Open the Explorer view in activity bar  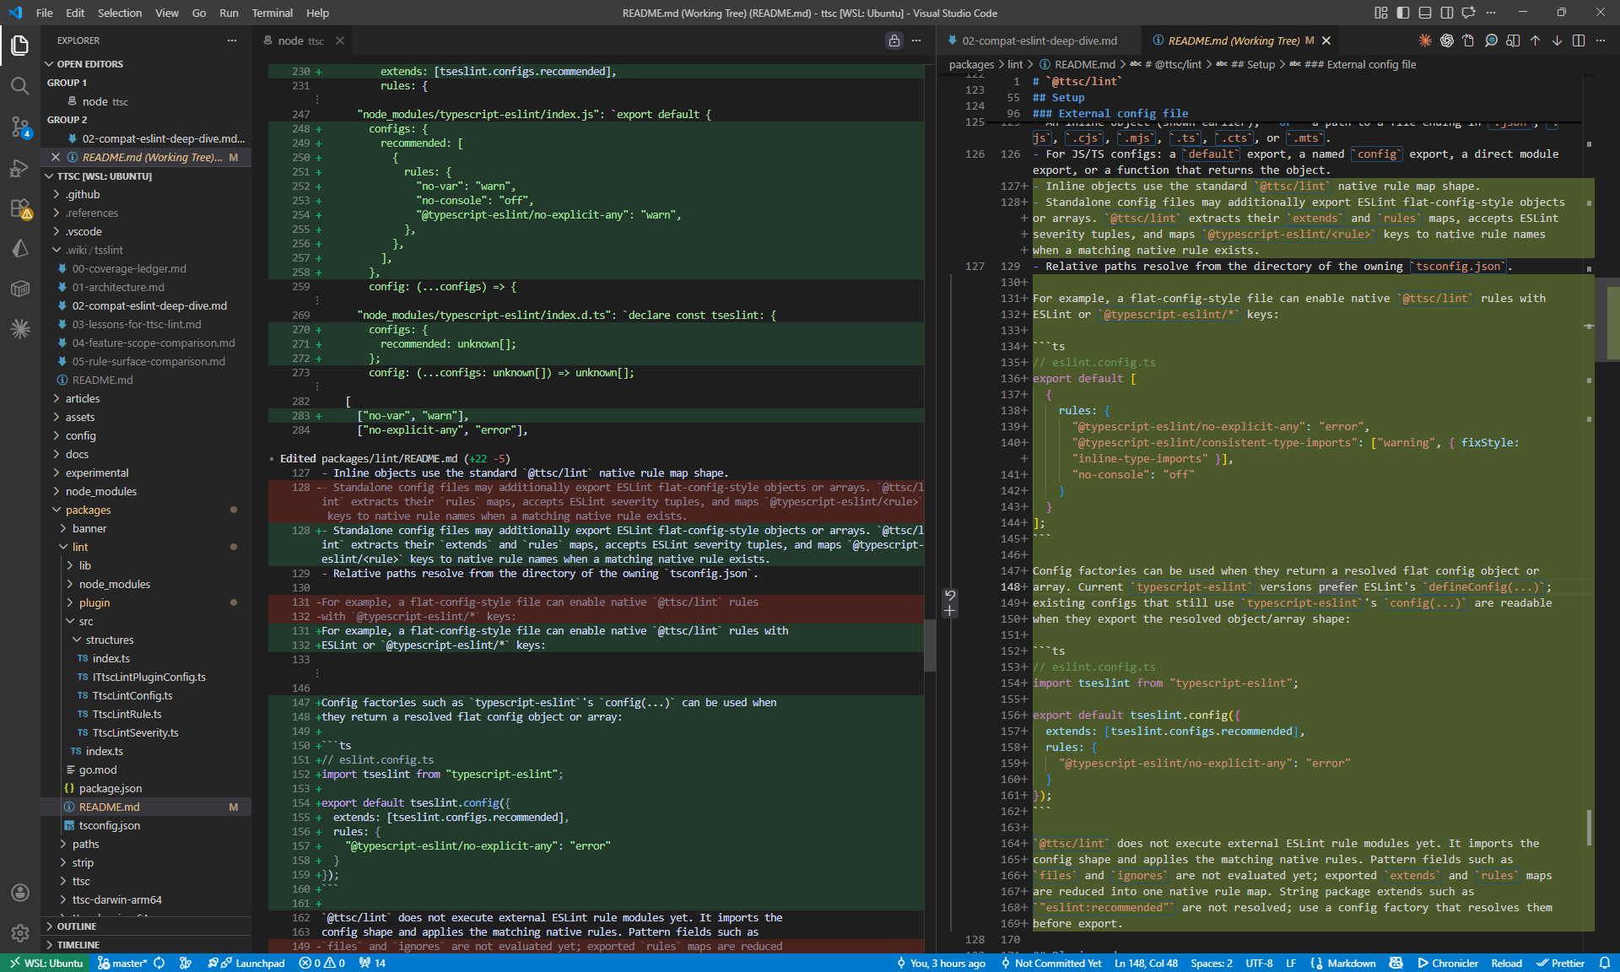click(20, 46)
